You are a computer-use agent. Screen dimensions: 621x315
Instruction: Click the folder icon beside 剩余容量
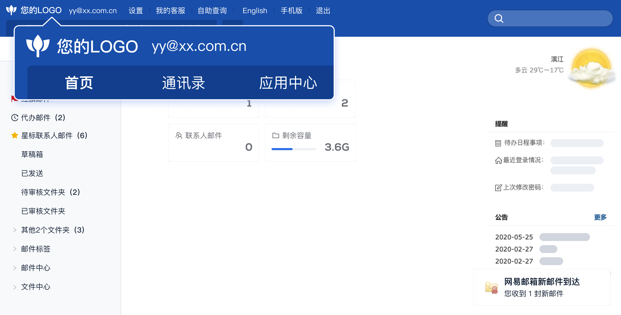click(x=275, y=135)
